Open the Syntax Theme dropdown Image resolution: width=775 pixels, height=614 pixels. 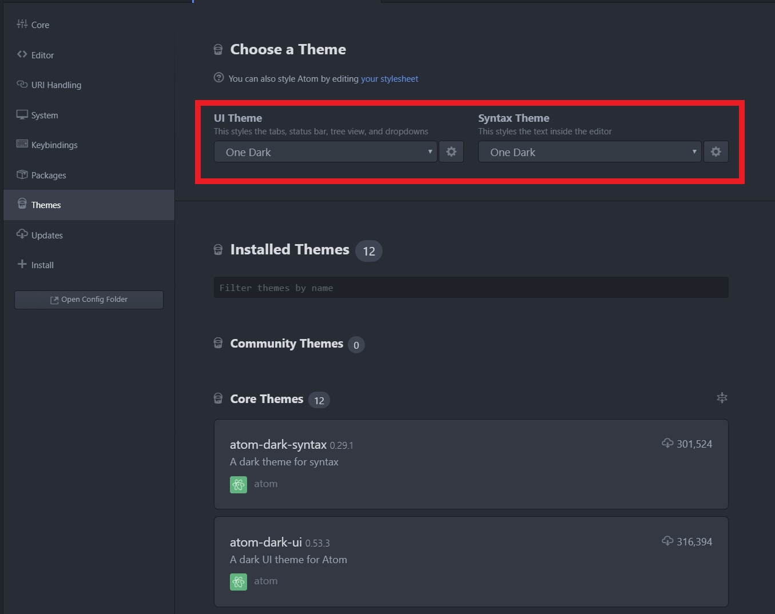589,151
